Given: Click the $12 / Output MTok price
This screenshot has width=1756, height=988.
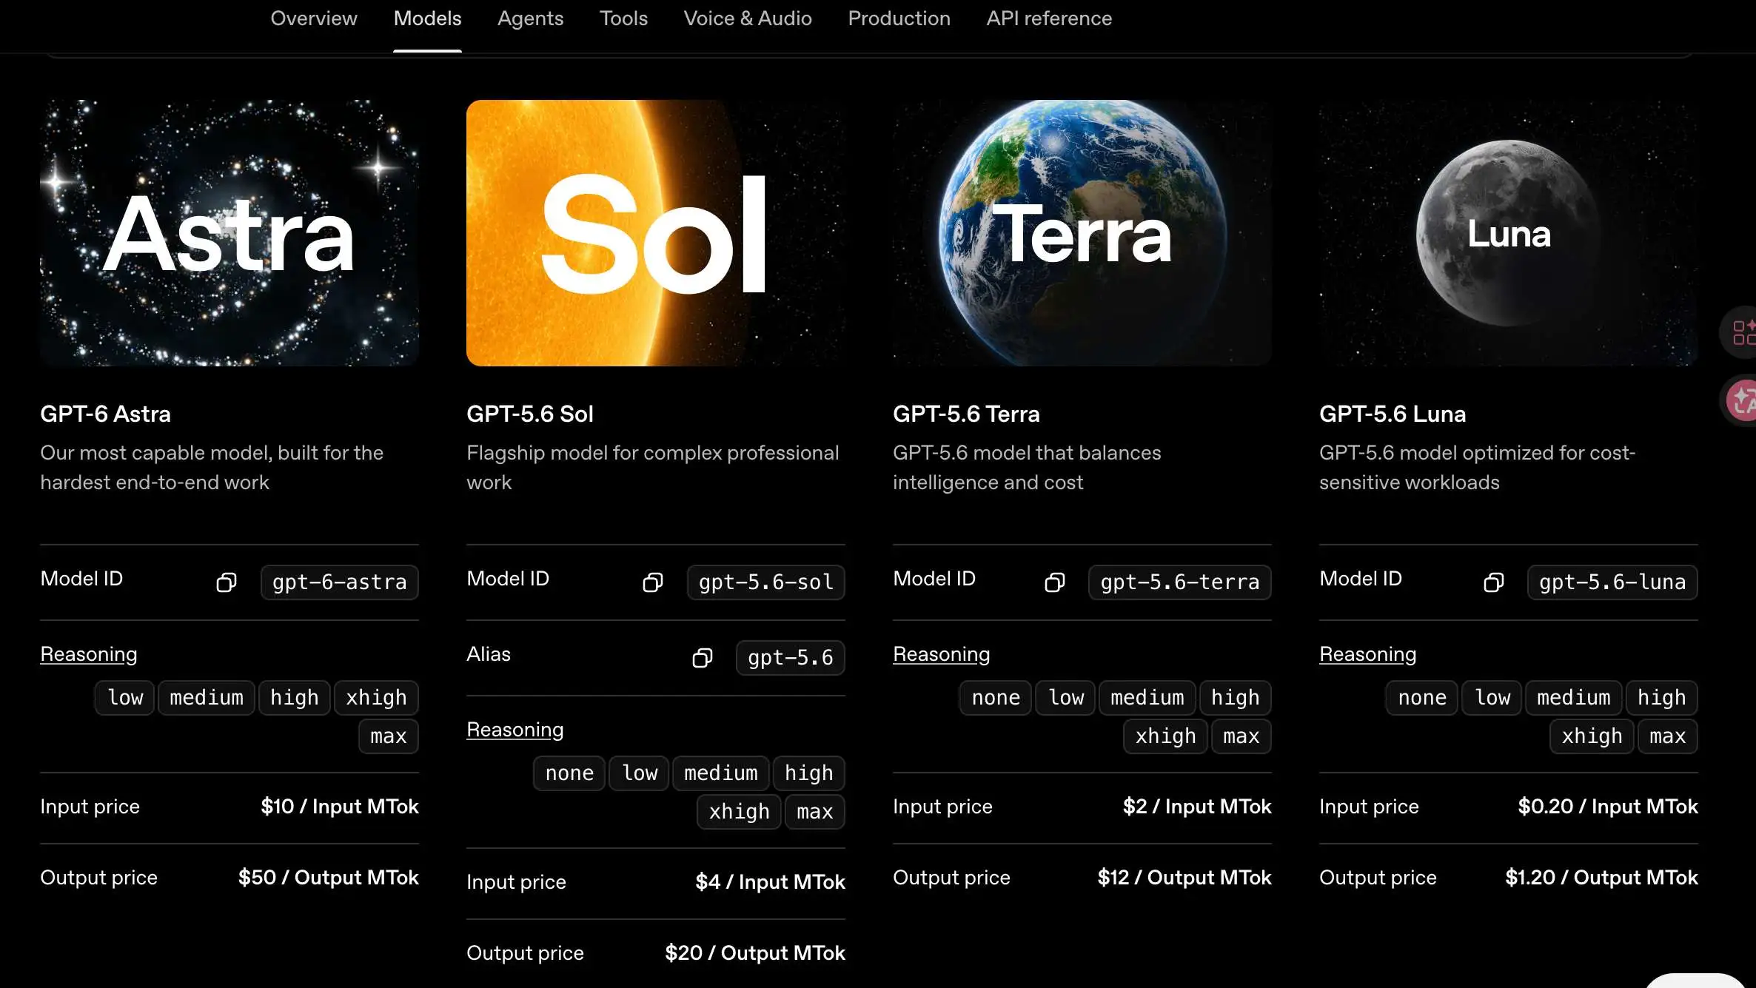Looking at the screenshot, I should (x=1184, y=878).
